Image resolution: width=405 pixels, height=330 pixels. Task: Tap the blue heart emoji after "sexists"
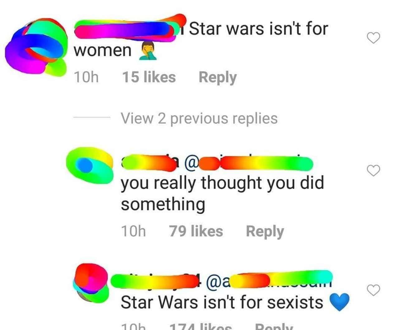coord(339,302)
